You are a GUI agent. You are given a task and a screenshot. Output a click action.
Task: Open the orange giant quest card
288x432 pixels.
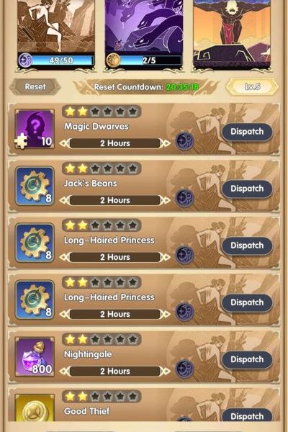point(232,35)
